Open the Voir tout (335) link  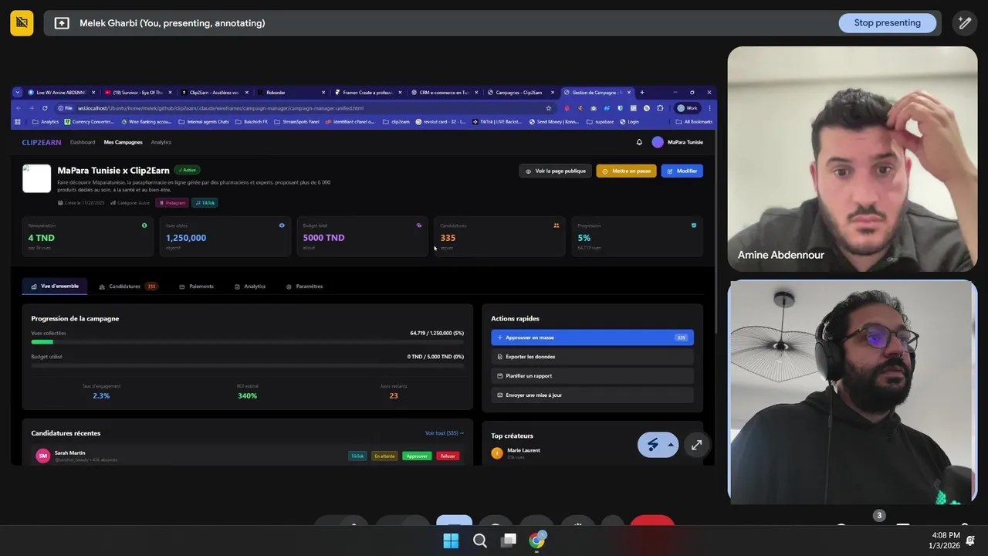pyautogui.click(x=445, y=433)
